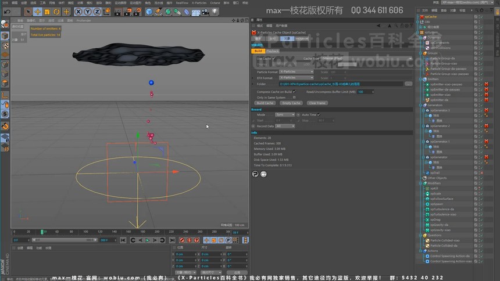Open the Octane menu
This screenshot has height=281, width=500.
215,2
